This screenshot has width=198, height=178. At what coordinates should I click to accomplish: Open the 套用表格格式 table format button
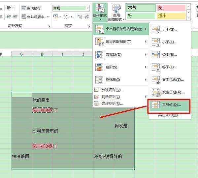click(116, 13)
